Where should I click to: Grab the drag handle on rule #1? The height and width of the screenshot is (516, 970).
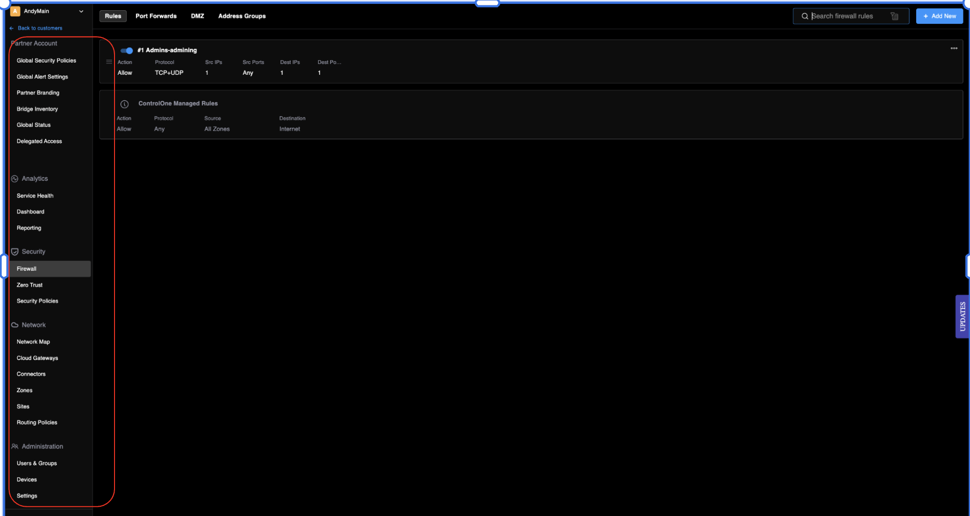point(109,62)
